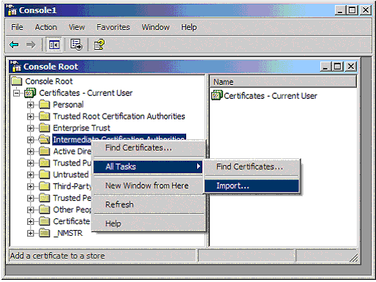Close the Console Root child window

click(351, 67)
